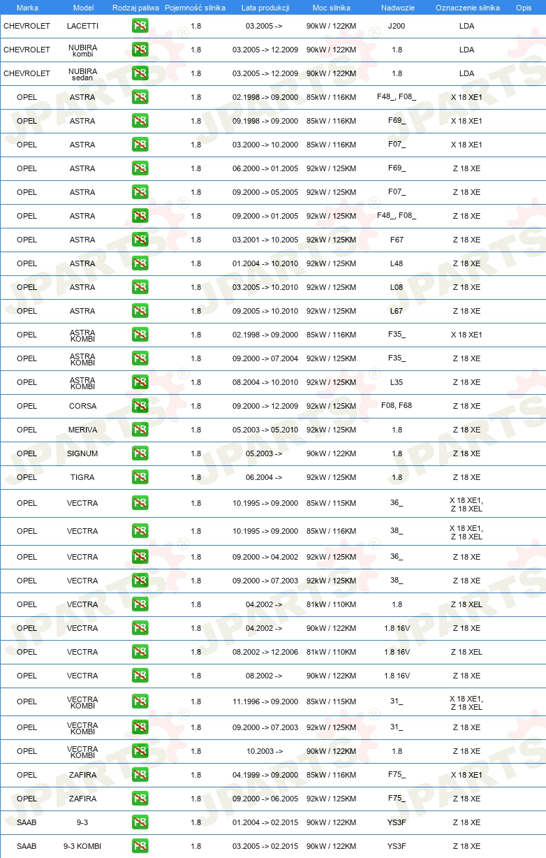Click the fuel icon for OPEL SIGNUM
The height and width of the screenshot is (858, 546).
tap(140, 453)
